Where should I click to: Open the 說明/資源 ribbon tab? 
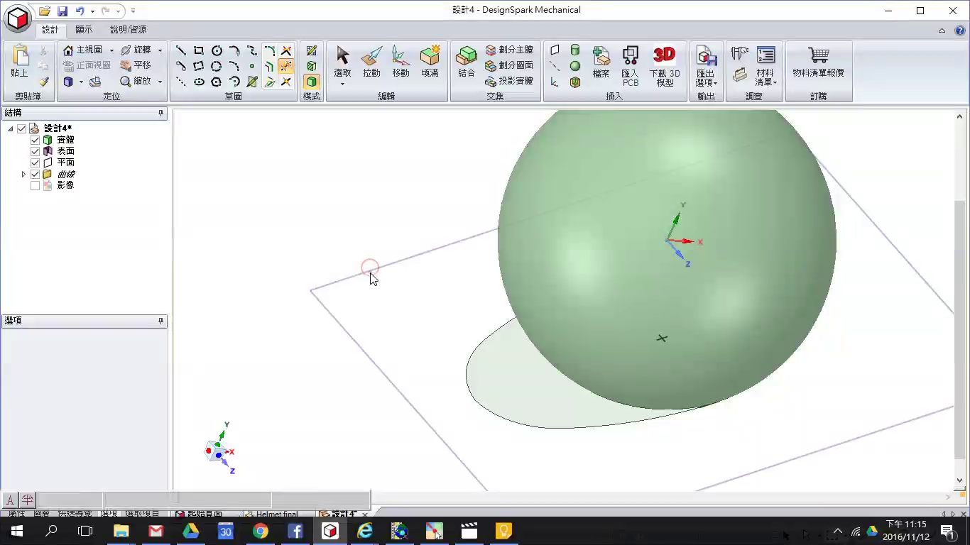(x=128, y=30)
